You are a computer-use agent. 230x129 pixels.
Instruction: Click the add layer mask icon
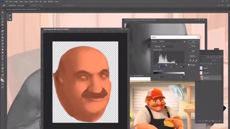coord(206,121)
